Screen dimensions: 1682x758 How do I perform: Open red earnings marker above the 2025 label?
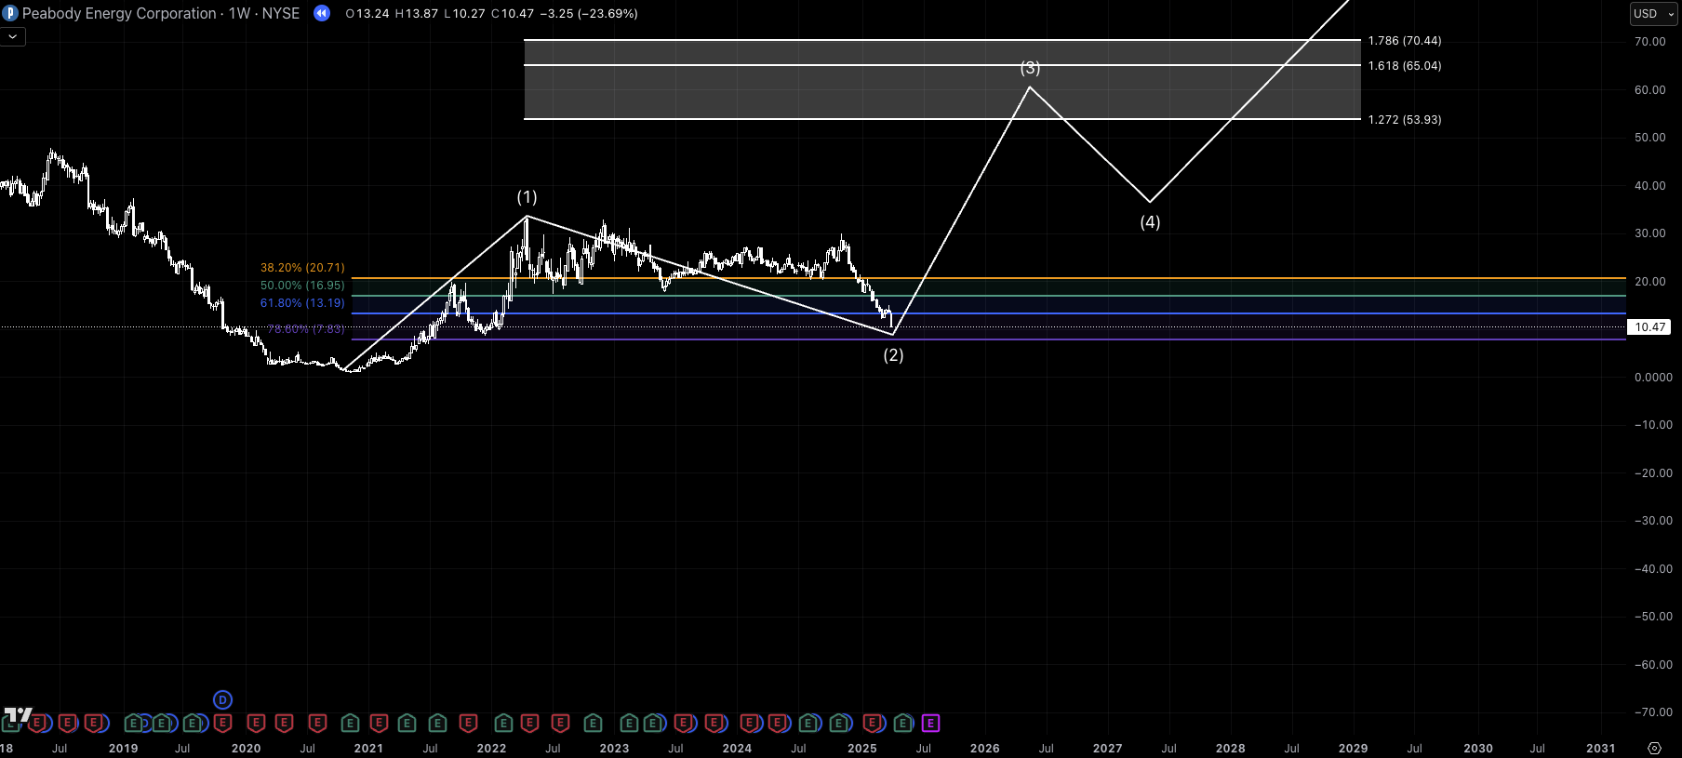pyautogui.click(x=872, y=723)
